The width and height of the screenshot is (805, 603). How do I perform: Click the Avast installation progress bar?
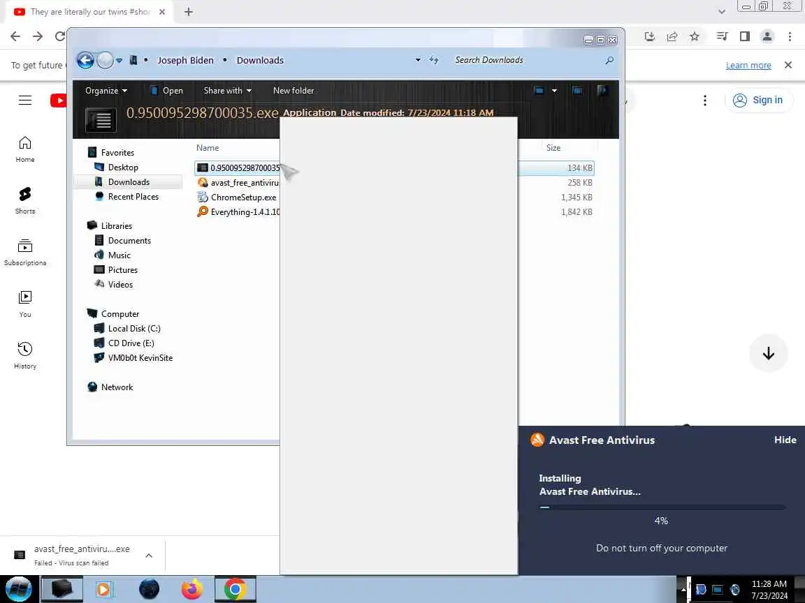[x=662, y=507]
